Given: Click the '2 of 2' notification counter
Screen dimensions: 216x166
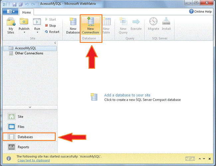Looking at the screenshot, I should click(x=190, y=159).
